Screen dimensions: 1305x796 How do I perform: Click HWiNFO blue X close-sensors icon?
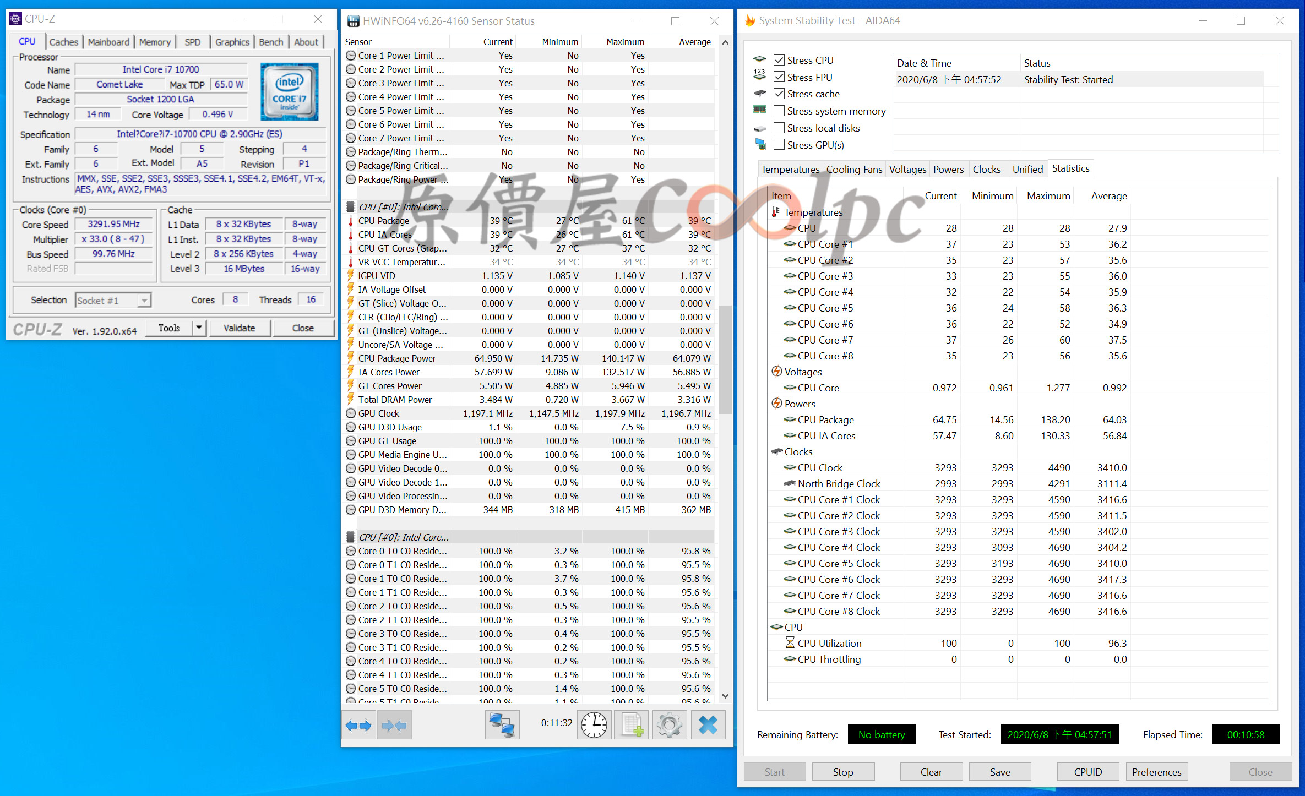pos(708,725)
